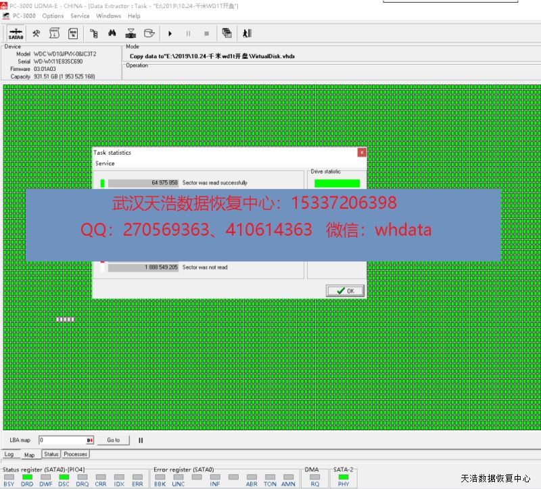Switch to the Log tab
The image size is (541, 489).
[x=9, y=455]
